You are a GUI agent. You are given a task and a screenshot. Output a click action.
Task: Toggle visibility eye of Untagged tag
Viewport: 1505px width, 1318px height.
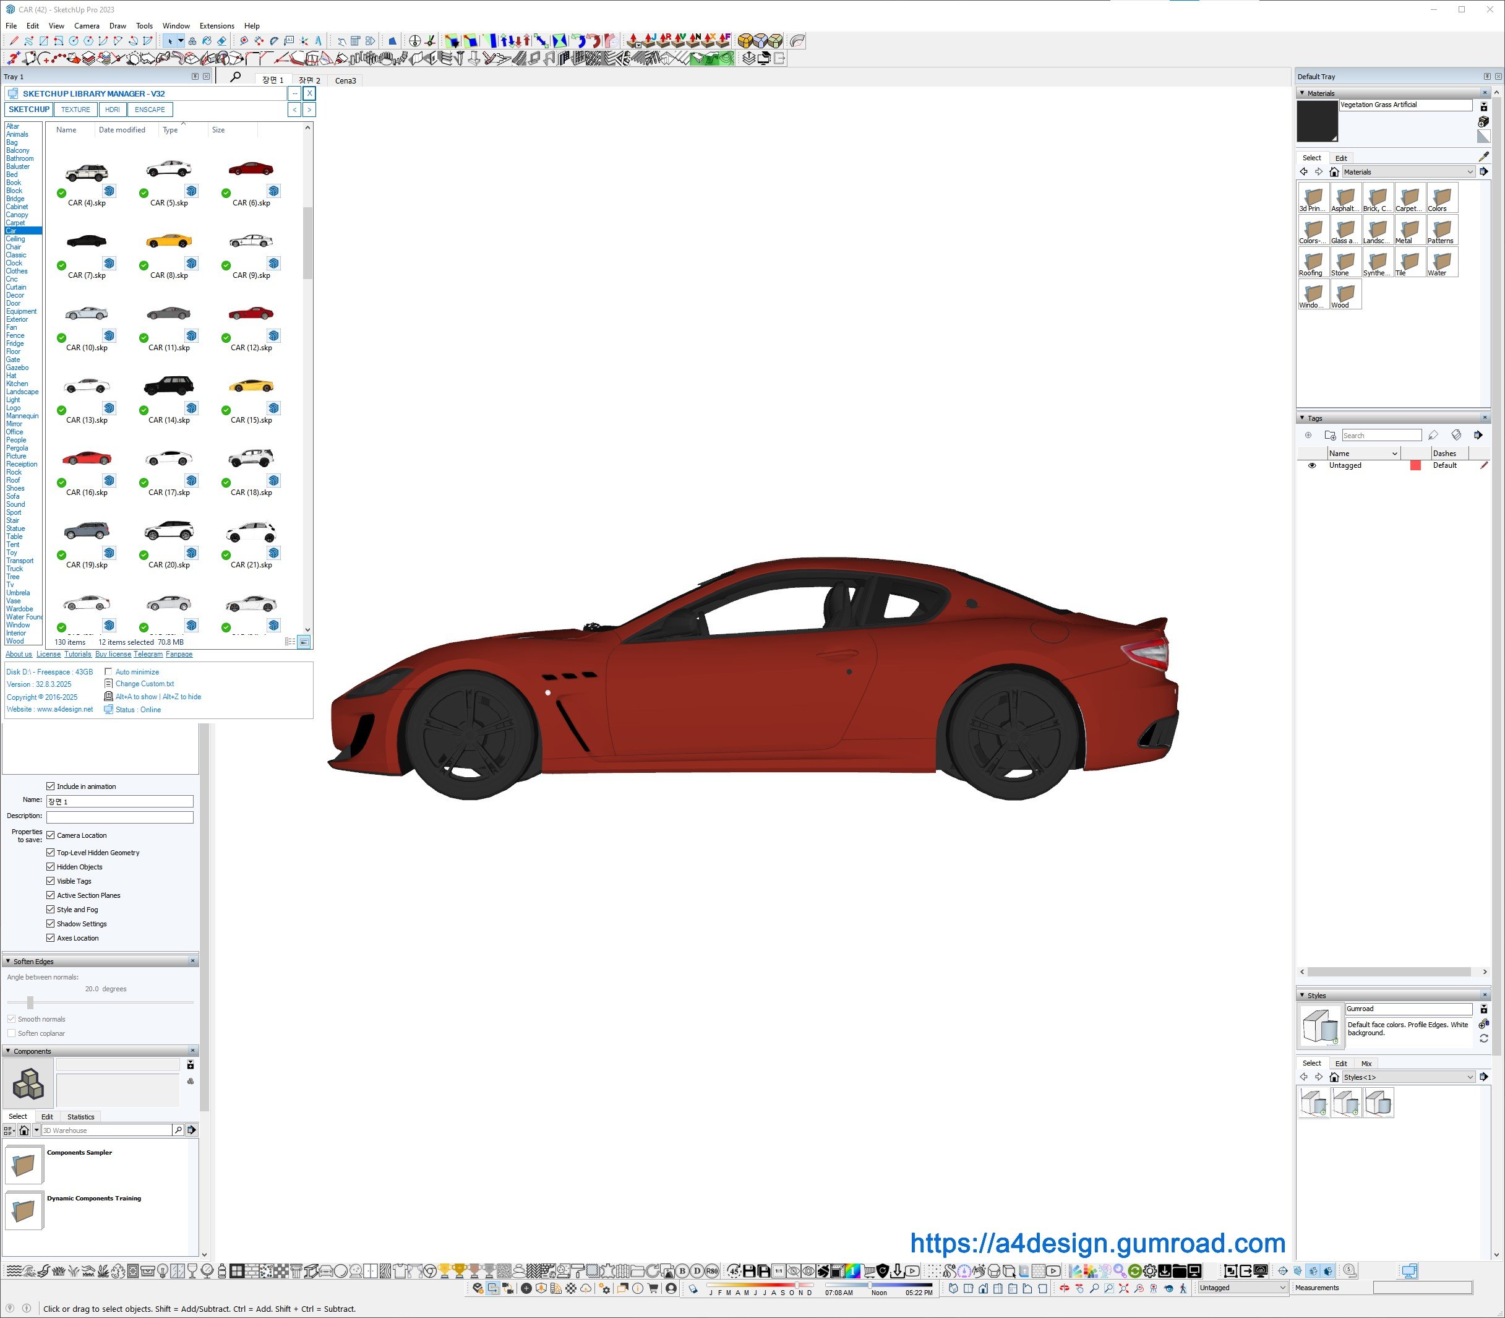click(1311, 465)
